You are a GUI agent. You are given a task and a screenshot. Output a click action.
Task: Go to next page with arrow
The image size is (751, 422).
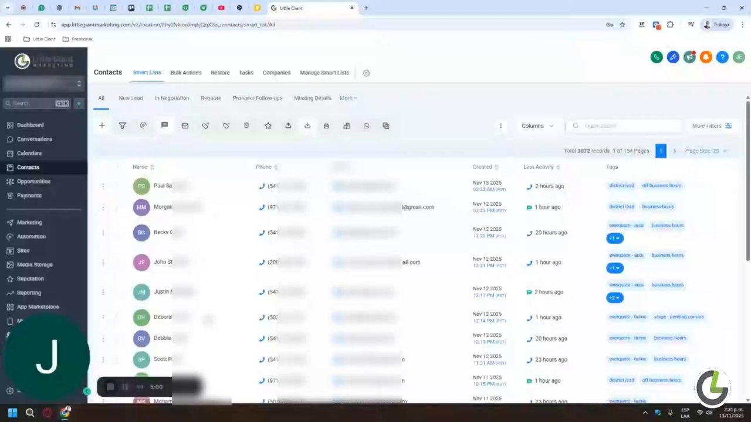674,151
